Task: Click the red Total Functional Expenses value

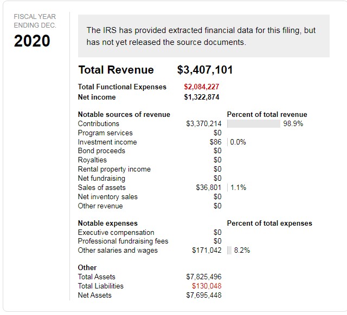Action: [x=202, y=87]
